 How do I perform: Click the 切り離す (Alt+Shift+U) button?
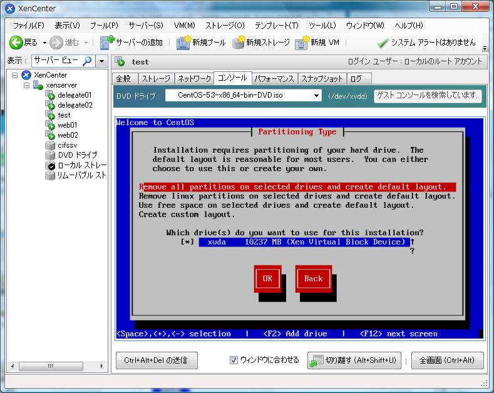pyautogui.click(x=354, y=360)
